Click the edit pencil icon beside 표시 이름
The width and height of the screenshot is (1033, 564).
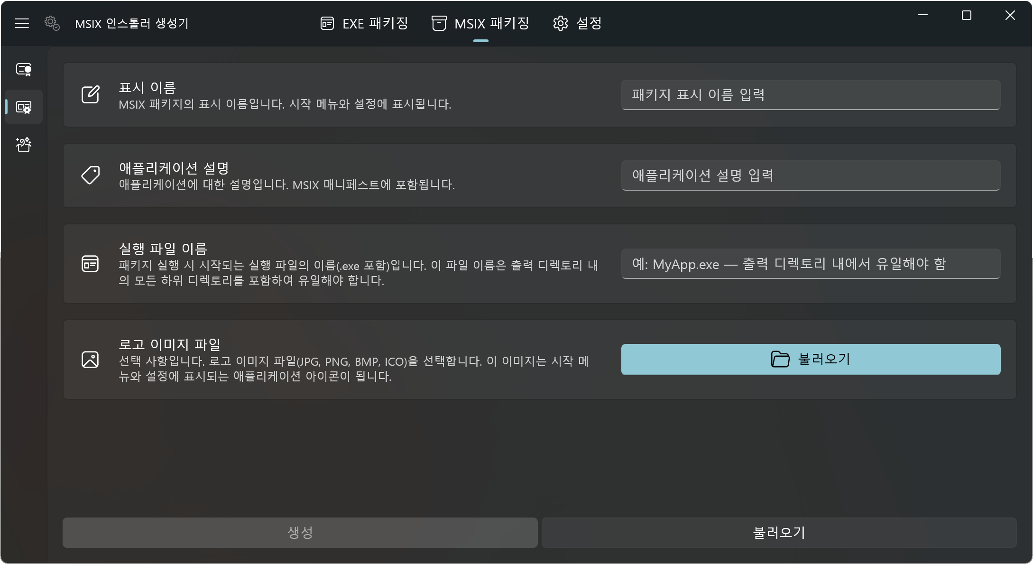pyautogui.click(x=90, y=94)
